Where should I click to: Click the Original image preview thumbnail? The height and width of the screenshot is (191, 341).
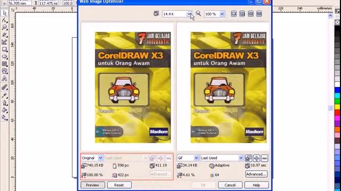click(133, 88)
